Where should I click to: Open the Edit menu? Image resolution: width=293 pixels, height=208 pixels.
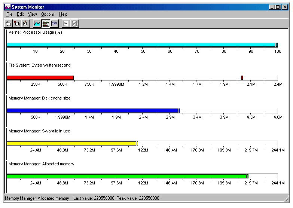pyautogui.click(x=20, y=14)
